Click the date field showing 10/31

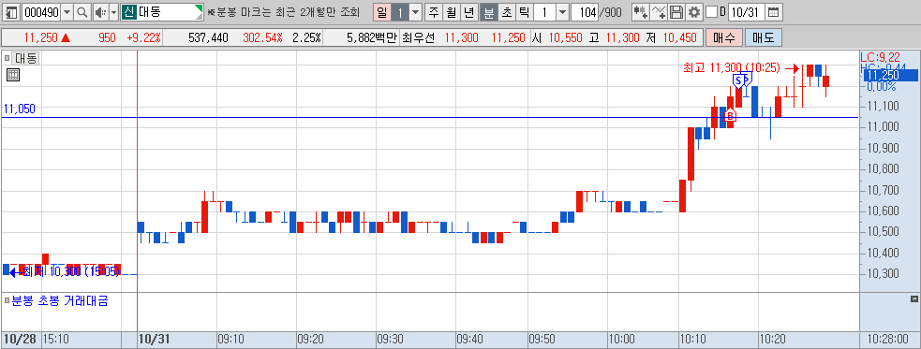[x=747, y=12]
